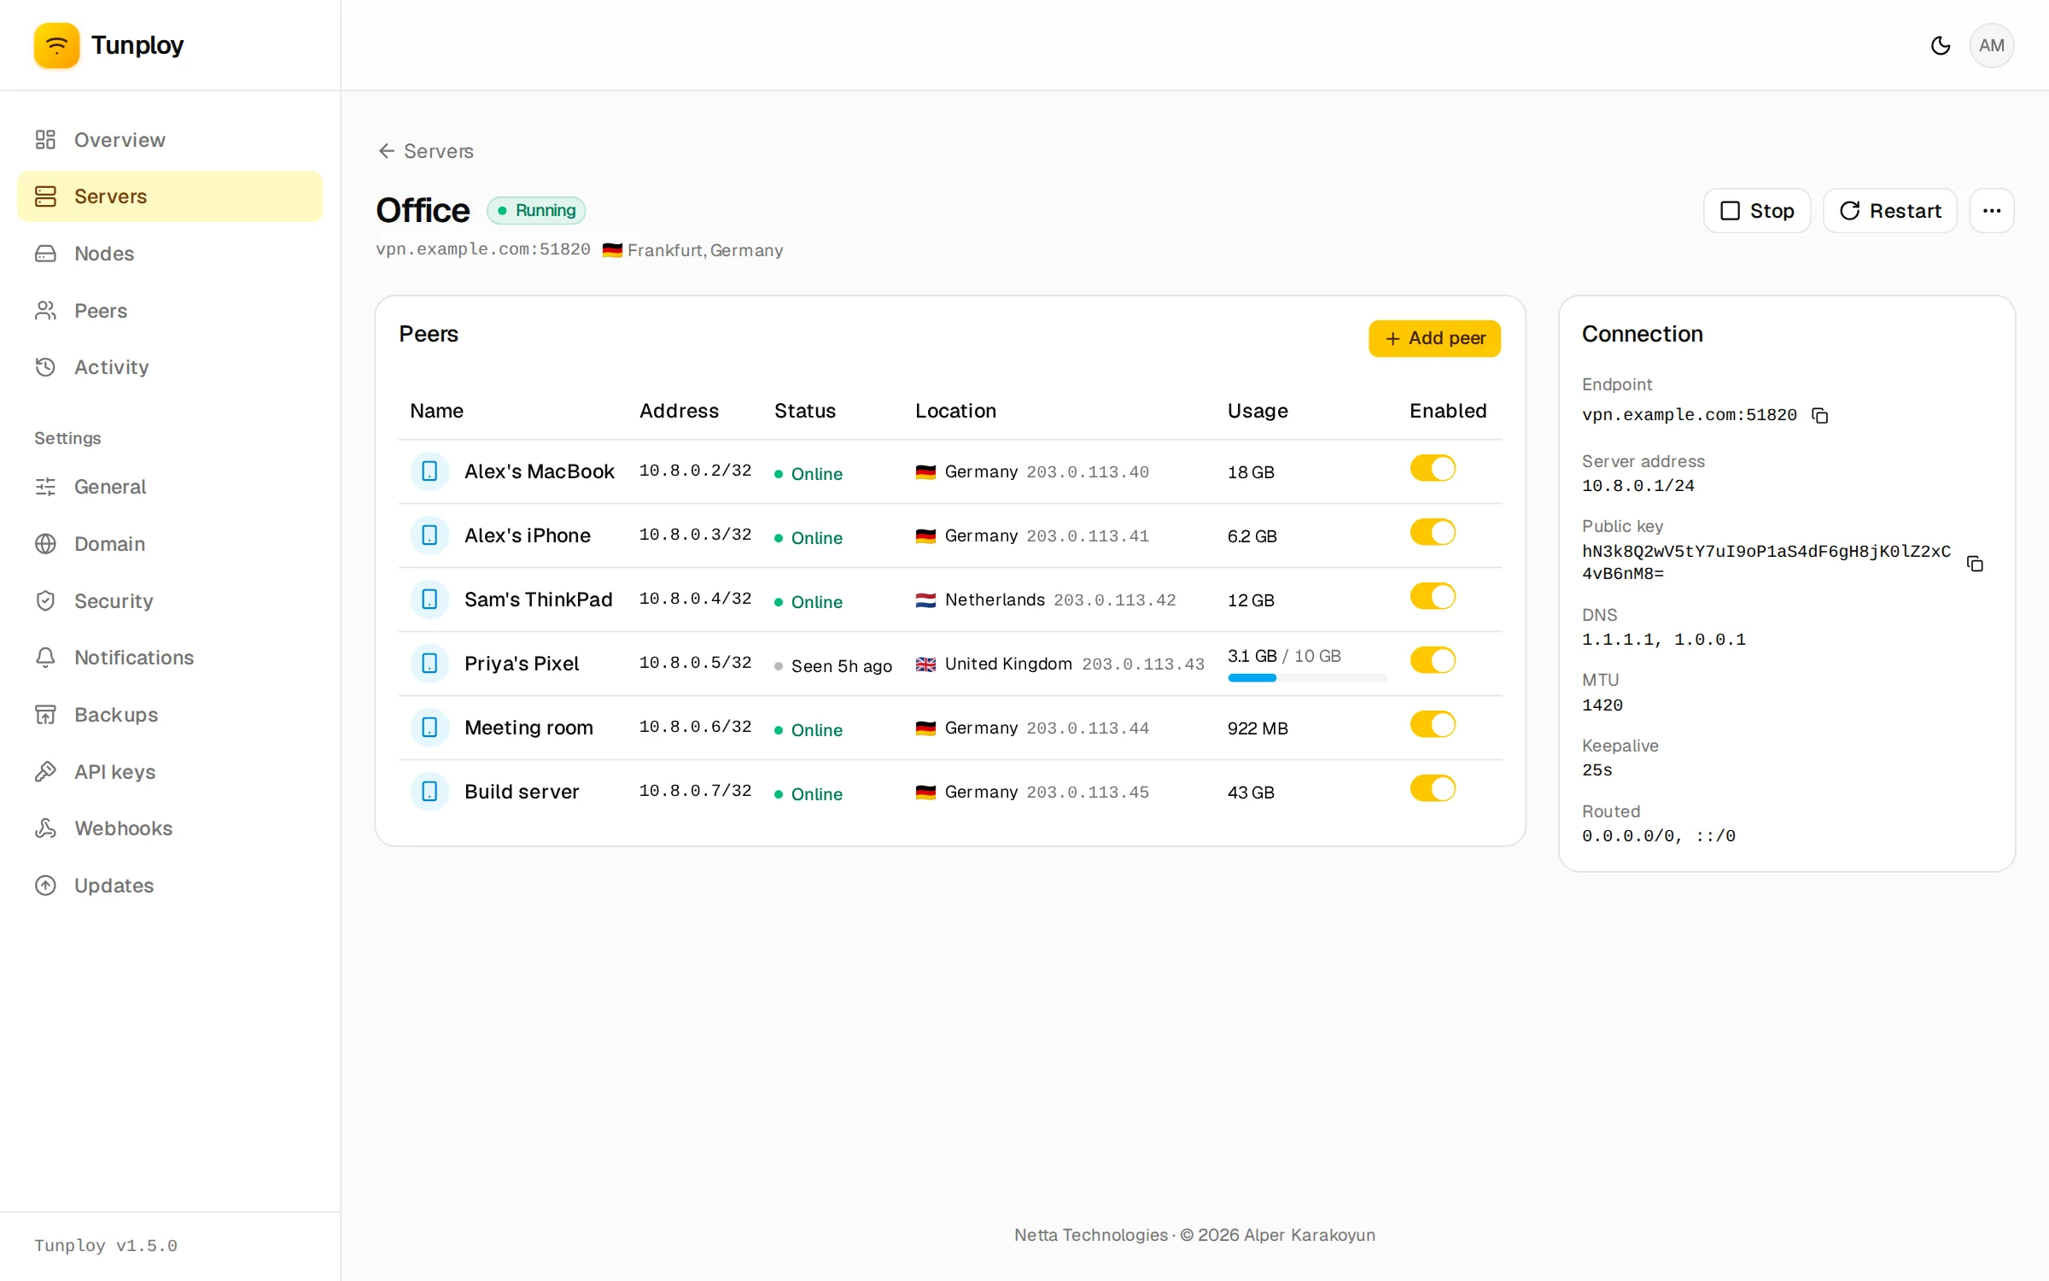Open Backups settings
2049x1281 pixels.
point(170,715)
